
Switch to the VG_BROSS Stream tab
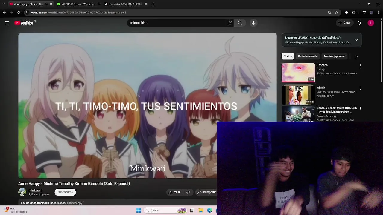coord(78,4)
